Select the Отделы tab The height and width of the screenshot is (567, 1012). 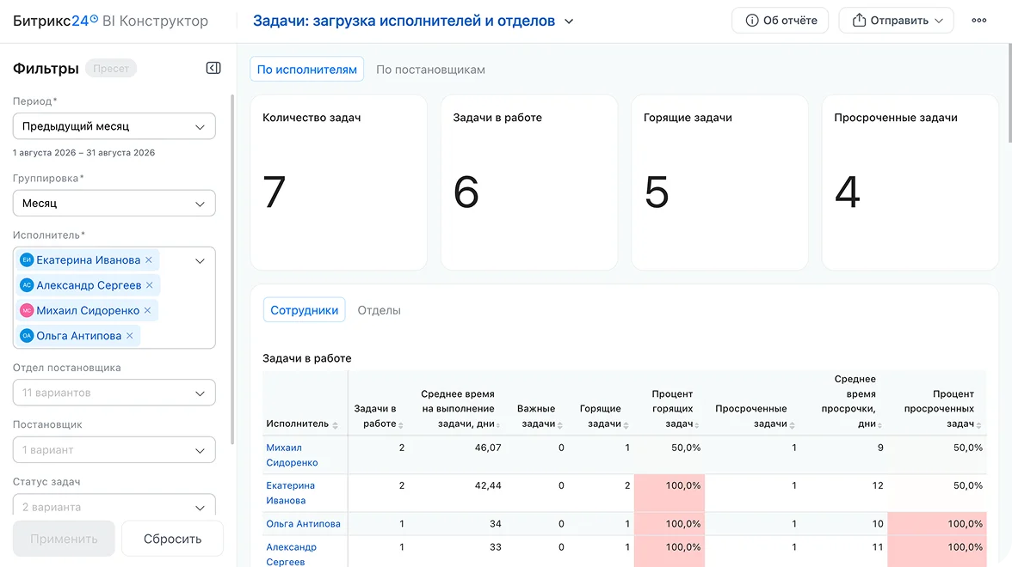pos(379,311)
